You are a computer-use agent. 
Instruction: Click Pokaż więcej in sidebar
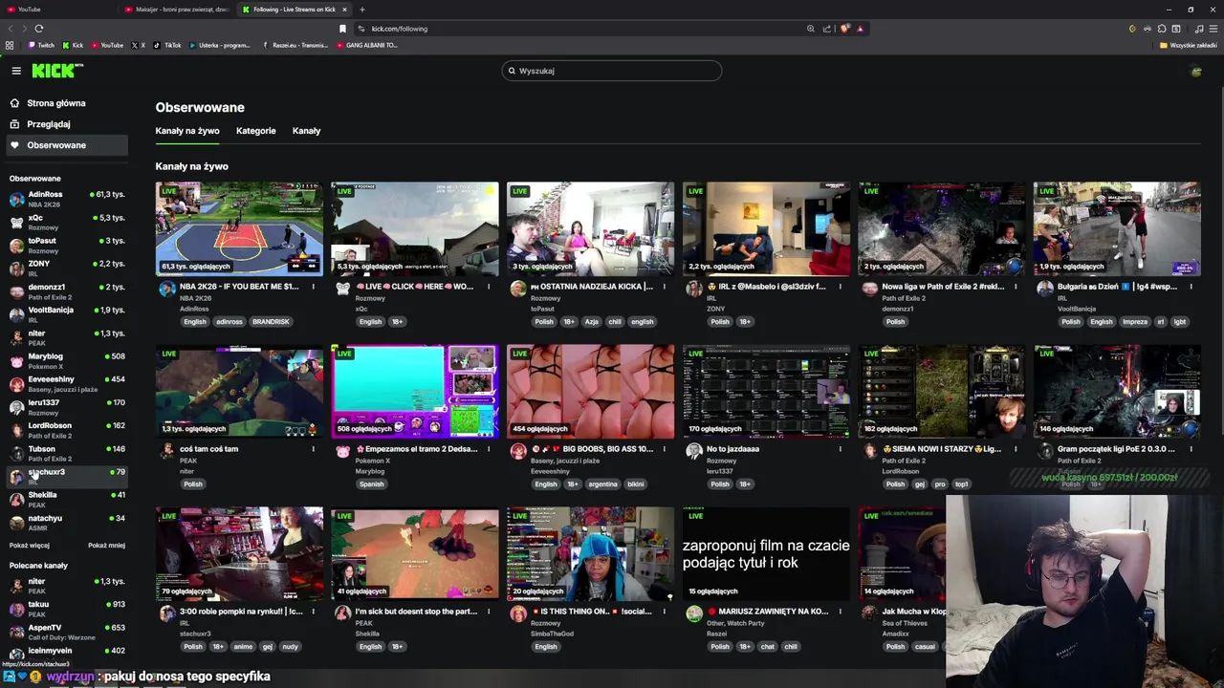[30, 546]
